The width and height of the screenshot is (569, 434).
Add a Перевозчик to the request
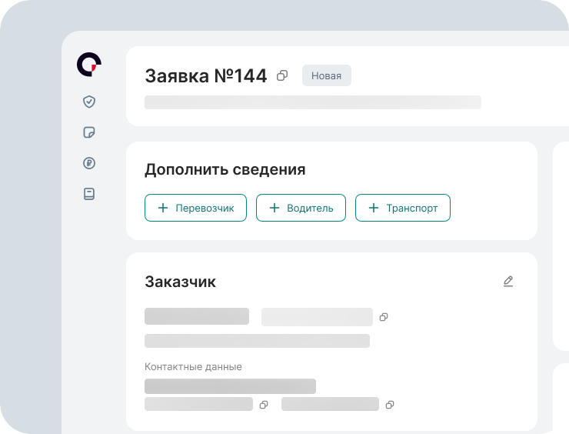click(x=195, y=208)
